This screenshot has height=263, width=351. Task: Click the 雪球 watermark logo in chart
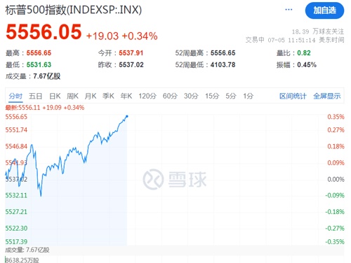coord(175,179)
